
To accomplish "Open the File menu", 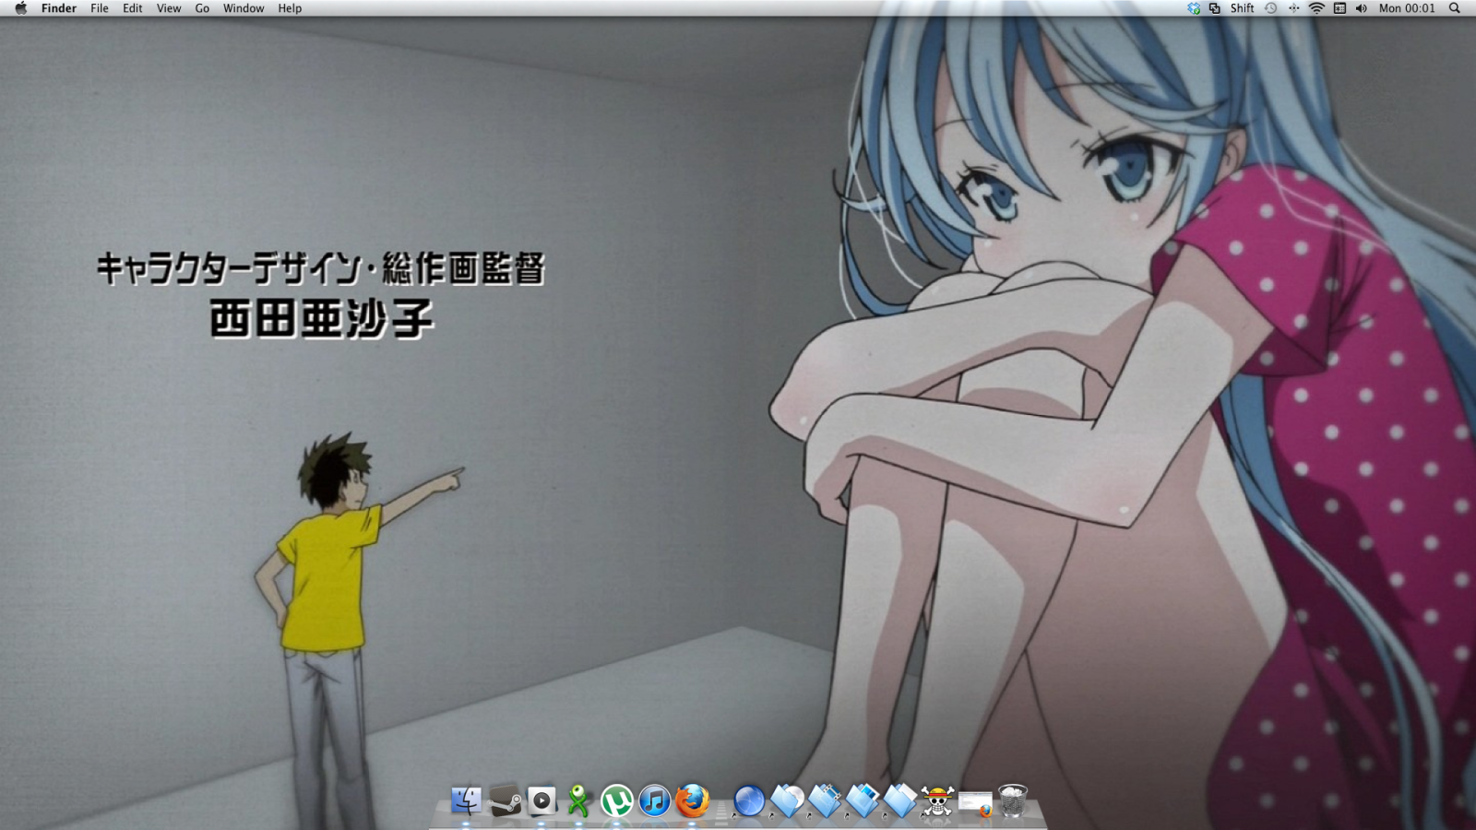I will (100, 8).
